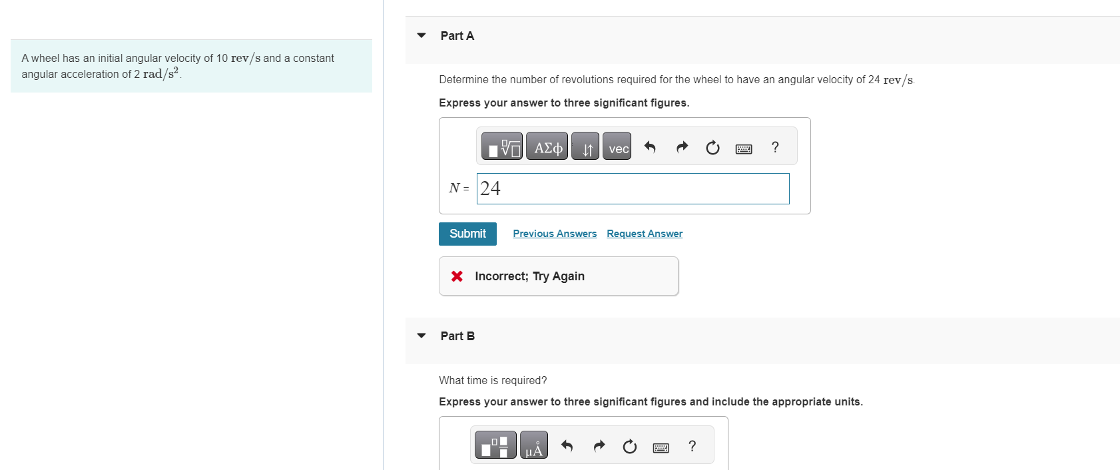1120x470 pixels.
Task: Redo edit in Part A toolbar
Action: click(x=681, y=147)
